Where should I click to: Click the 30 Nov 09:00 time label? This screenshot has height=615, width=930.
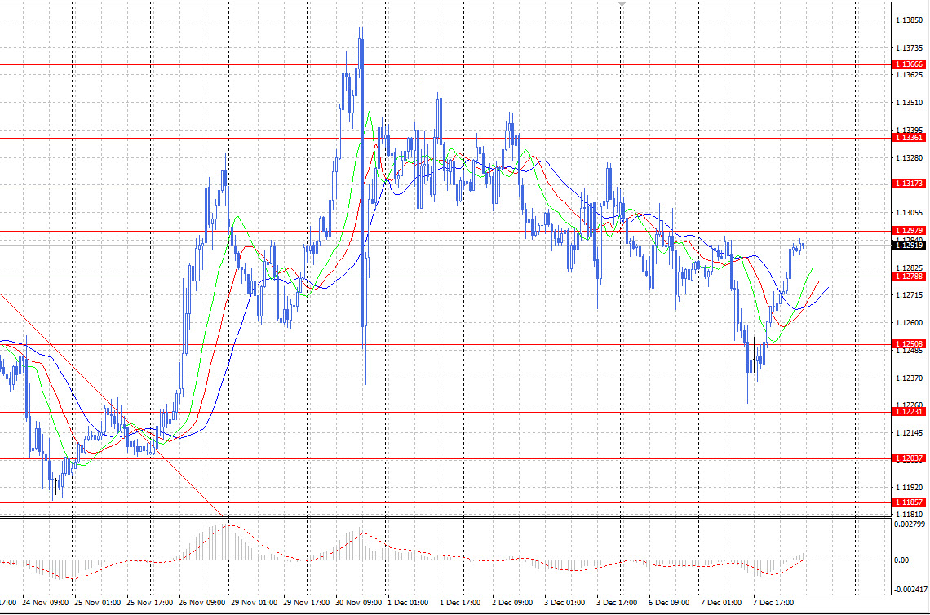[x=358, y=603]
